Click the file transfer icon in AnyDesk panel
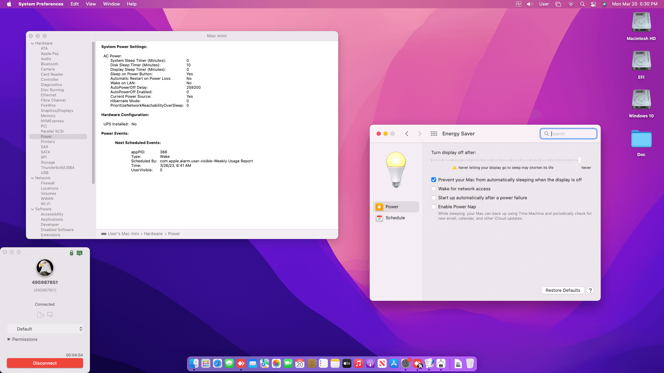This screenshot has width=664, height=373. (40, 315)
